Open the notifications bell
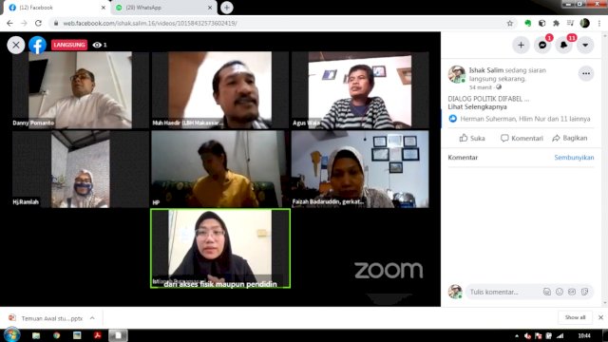 563,46
